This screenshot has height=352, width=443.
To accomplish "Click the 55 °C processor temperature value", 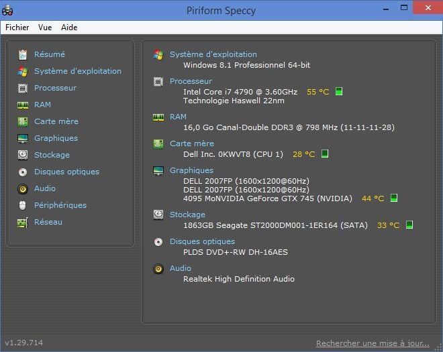I will click(318, 92).
